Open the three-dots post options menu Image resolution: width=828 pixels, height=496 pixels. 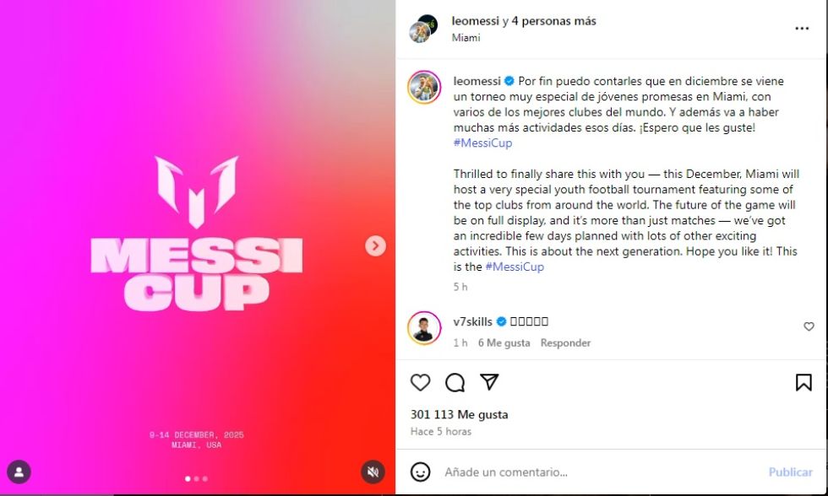(x=802, y=29)
